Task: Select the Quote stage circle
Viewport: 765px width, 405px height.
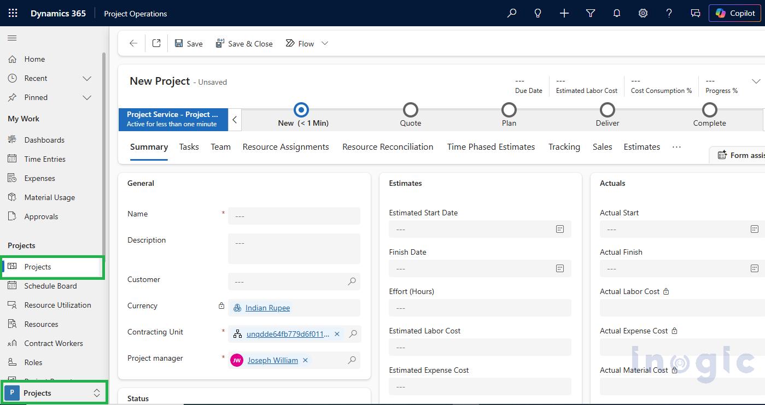Action: coord(410,110)
